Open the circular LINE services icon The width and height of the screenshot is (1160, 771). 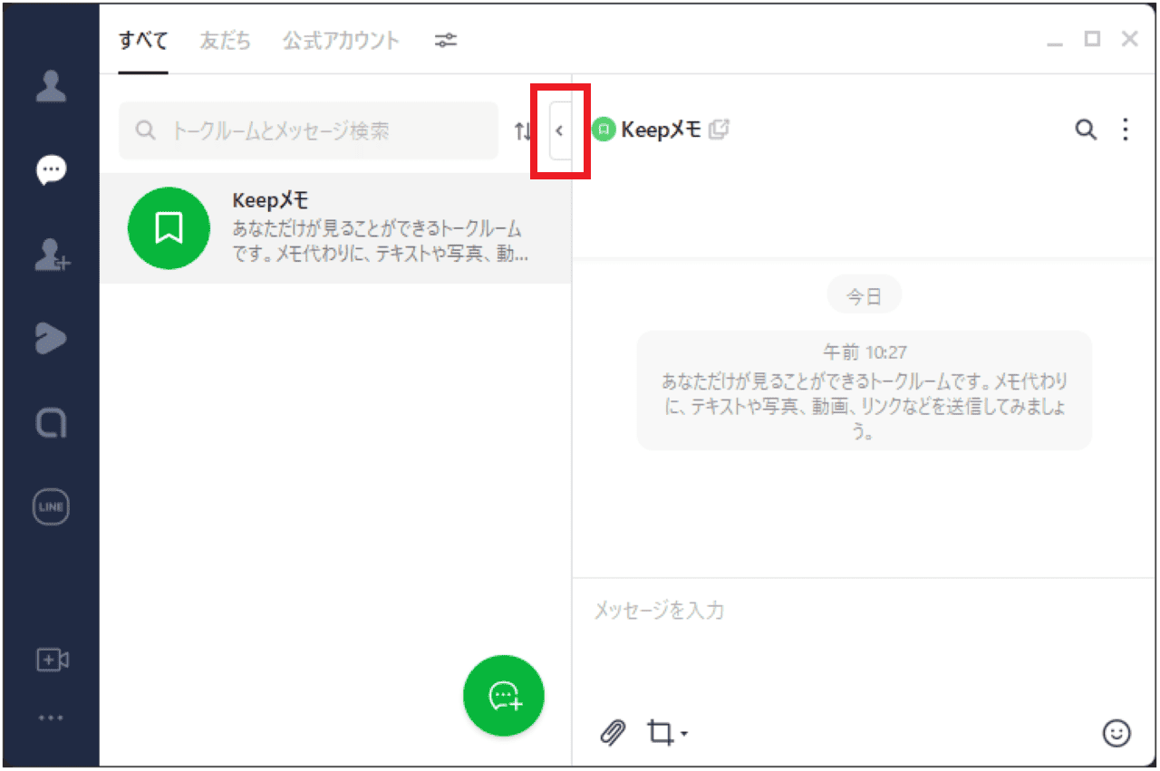tap(51, 507)
